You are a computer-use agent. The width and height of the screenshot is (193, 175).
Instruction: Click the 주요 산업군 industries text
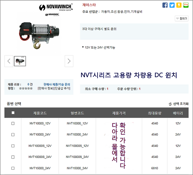[112, 12]
